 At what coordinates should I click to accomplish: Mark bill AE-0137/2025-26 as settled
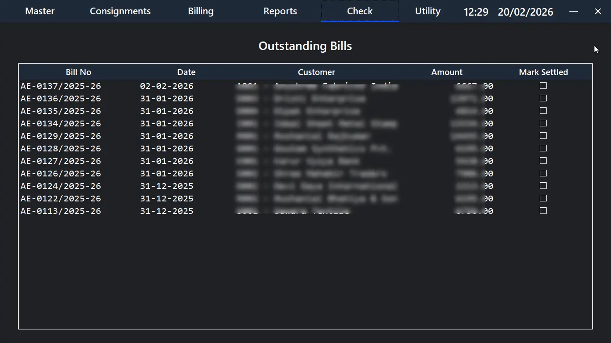point(543,86)
